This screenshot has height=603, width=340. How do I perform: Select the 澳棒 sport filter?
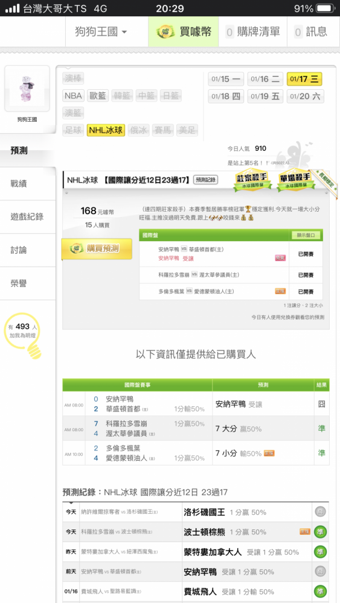click(73, 78)
